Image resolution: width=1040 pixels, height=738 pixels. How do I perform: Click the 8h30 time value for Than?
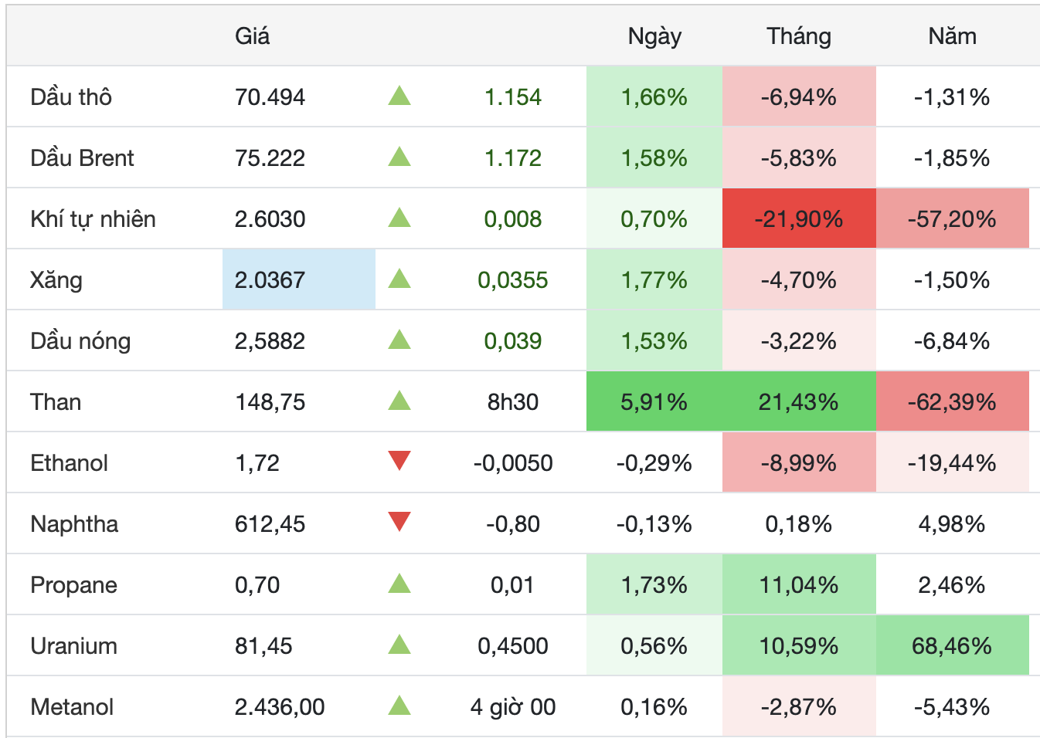point(513,402)
